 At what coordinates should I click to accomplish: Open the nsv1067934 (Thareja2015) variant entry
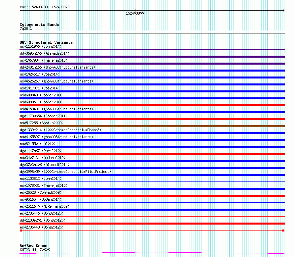point(44,60)
